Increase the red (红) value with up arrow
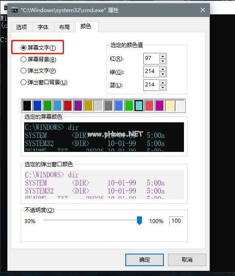235x276 pixels. point(162,56)
